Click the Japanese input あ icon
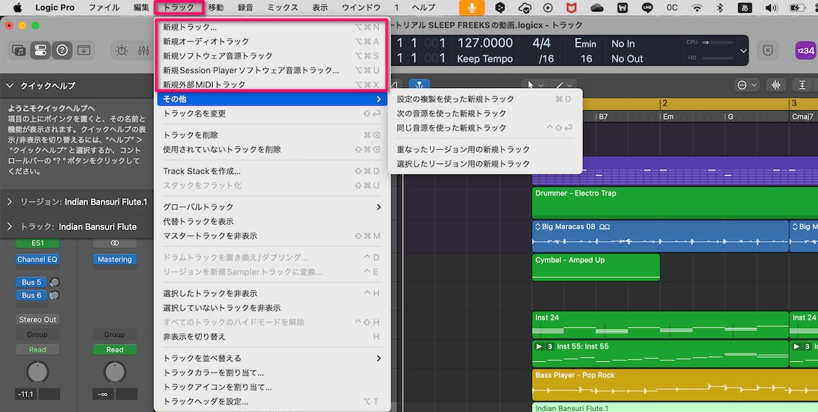 pos(745,8)
